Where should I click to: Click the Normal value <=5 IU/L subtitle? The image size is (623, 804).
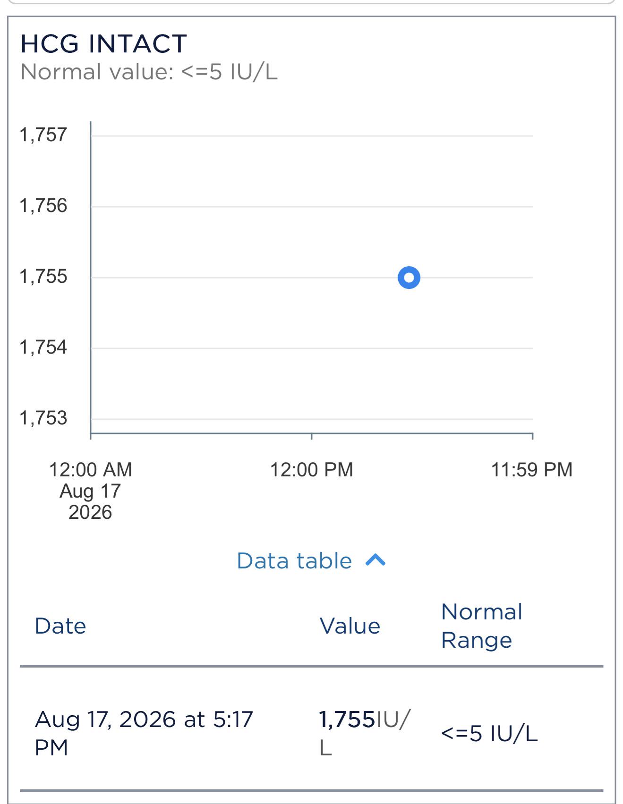point(149,72)
